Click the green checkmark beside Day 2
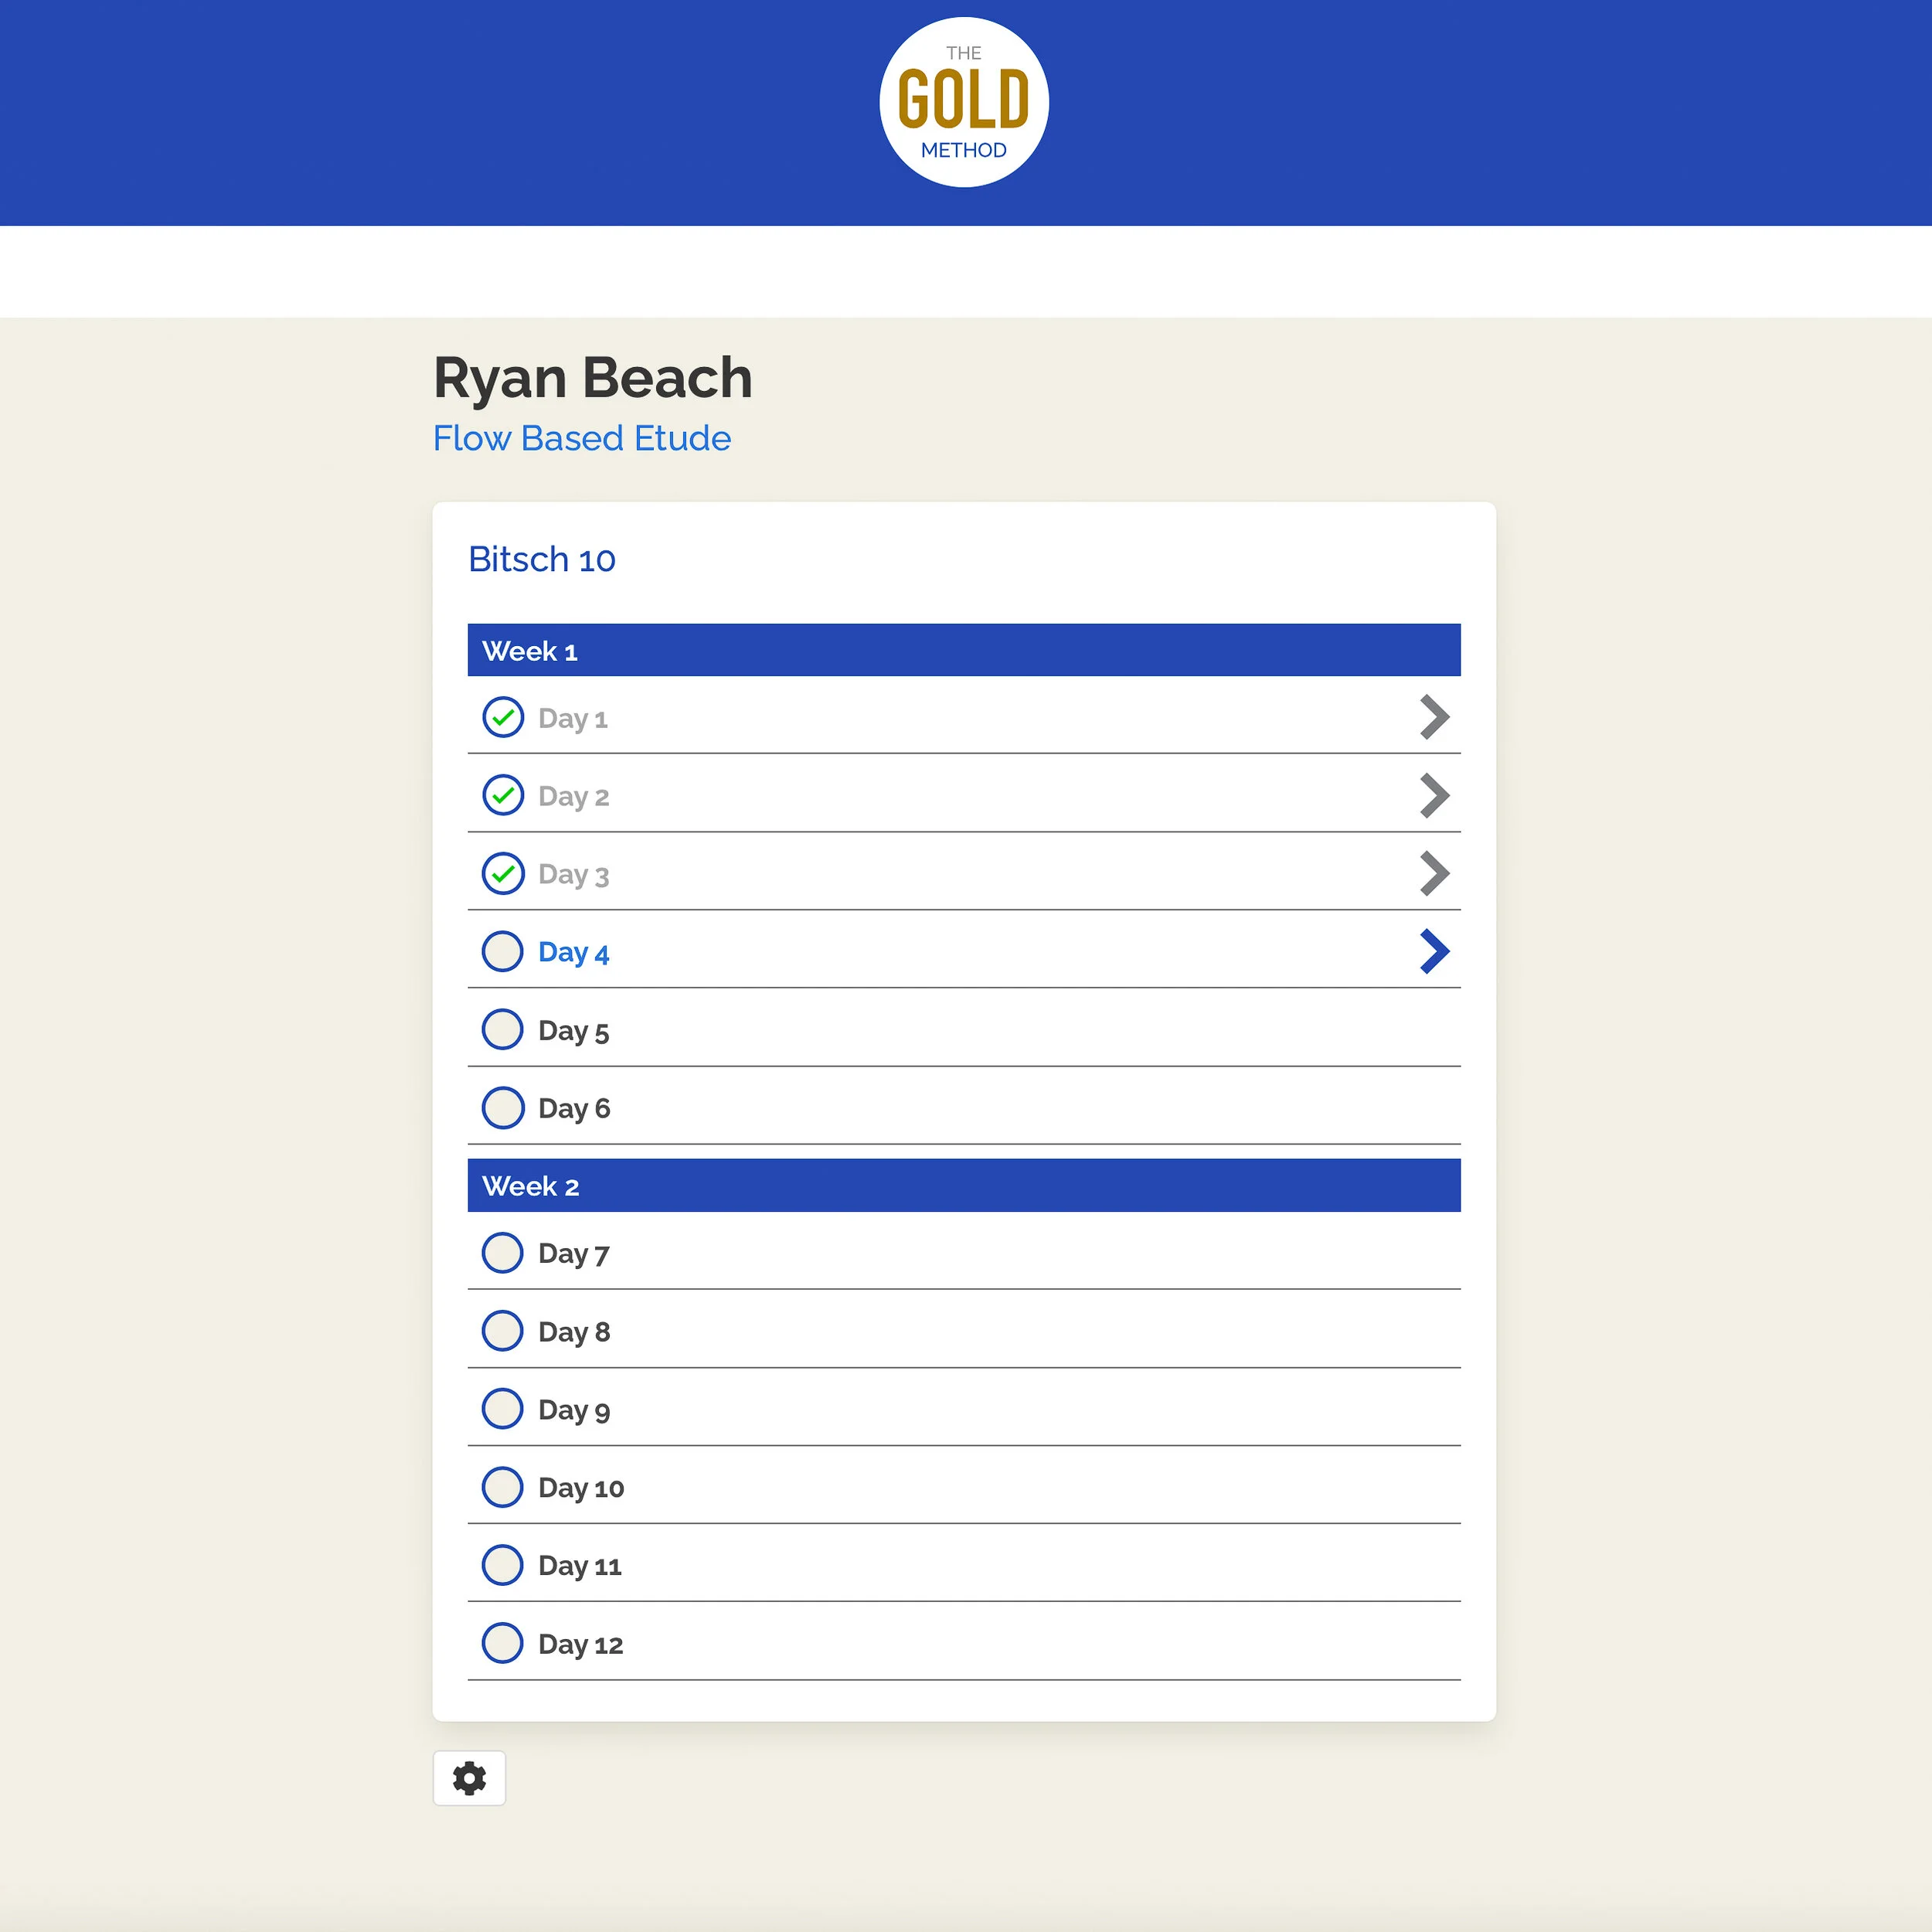The width and height of the screenshot is (1932, 1932). click(x=503, y=795)
